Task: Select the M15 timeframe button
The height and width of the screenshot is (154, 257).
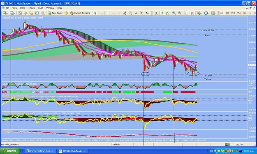Action: (233, 13)
